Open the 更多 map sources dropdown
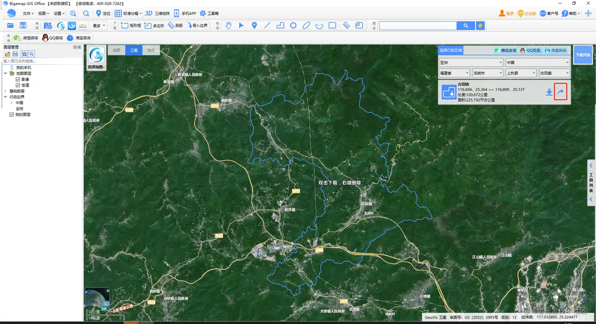Image resolution: width=596 pixels, height=324 pixels. (98, 25)
